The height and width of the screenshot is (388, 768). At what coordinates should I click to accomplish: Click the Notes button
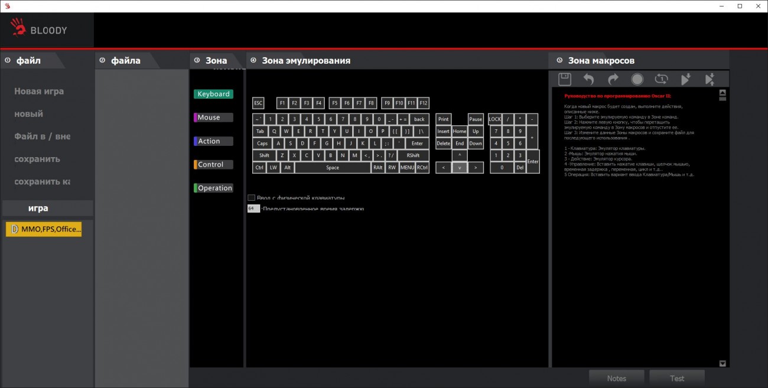coord(616,378)
